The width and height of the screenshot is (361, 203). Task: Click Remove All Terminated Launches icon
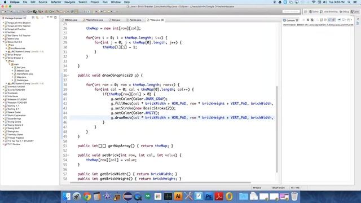(x=312, y=20)
